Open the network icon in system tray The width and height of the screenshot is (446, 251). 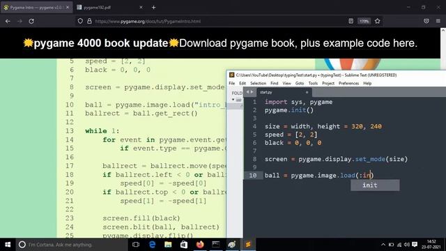click(x=399, y=245)
